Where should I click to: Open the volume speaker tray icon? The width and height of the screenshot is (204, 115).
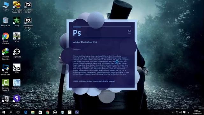[180, 112]
